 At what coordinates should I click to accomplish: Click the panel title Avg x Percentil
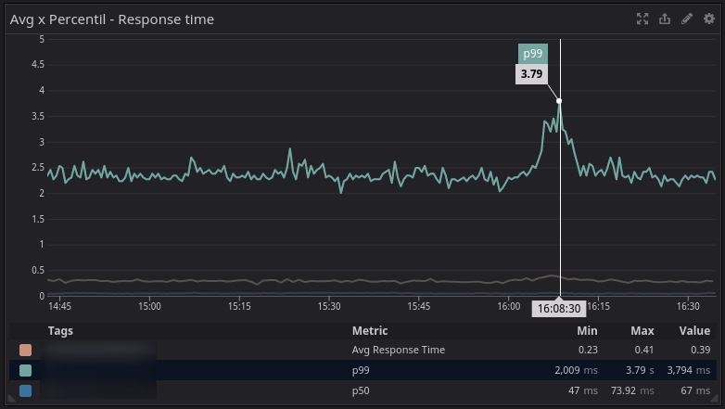[112, 19]
